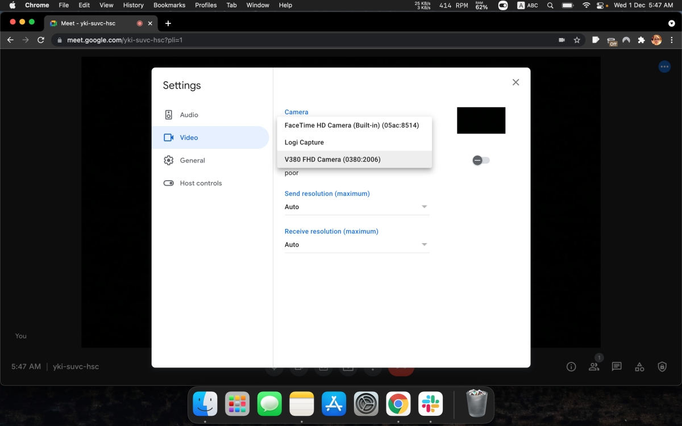Open host controls shield-lock icon
The height and width of the screenshot is (426, 682).
point(662,367)
